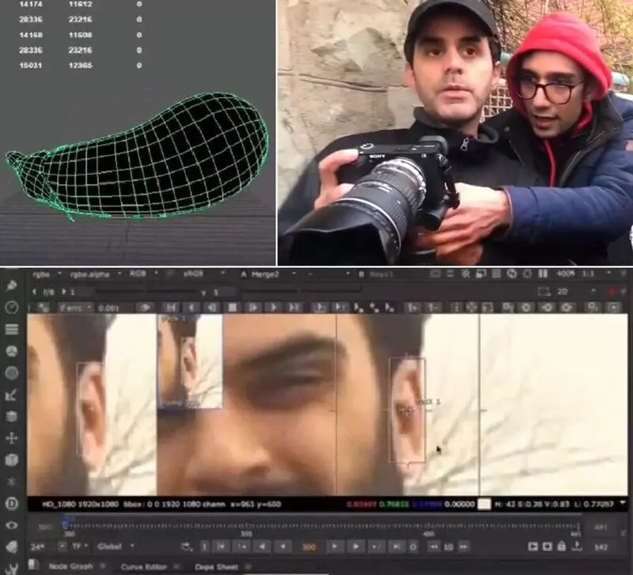Image resolution: width=633 pixels, height=575 pixels.
Task: Open the Channel nodes stacked-lines icon
Action: (11, 329)
